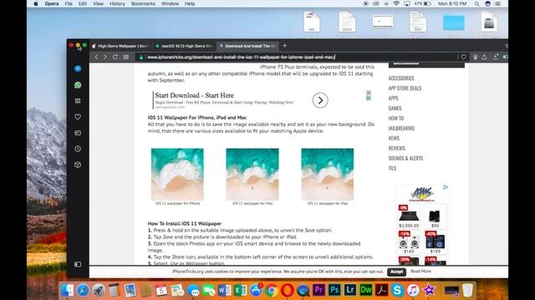Accept the cookie notice
Screen dimensions: 535x300
pyautogui.click(x=396, y=272)
